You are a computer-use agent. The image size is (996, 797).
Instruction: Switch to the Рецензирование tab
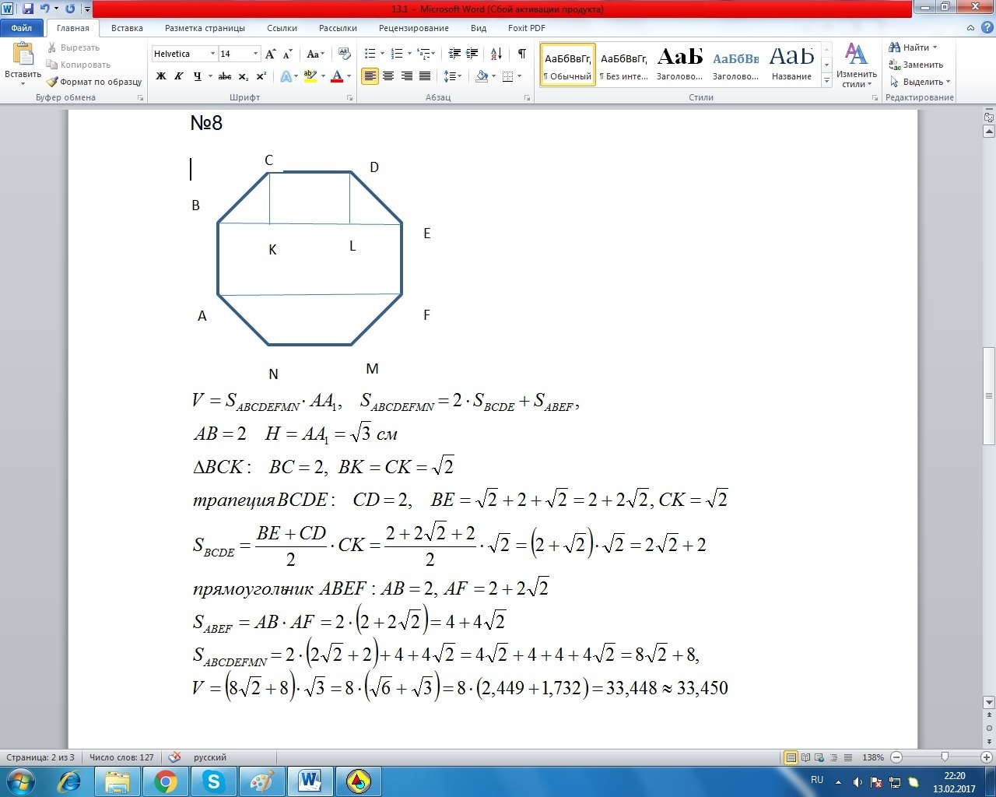click(414, 28)
